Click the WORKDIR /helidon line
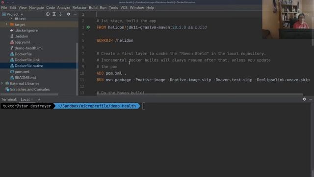The width and height of the screenshot is (314, 177). point(115,40)
